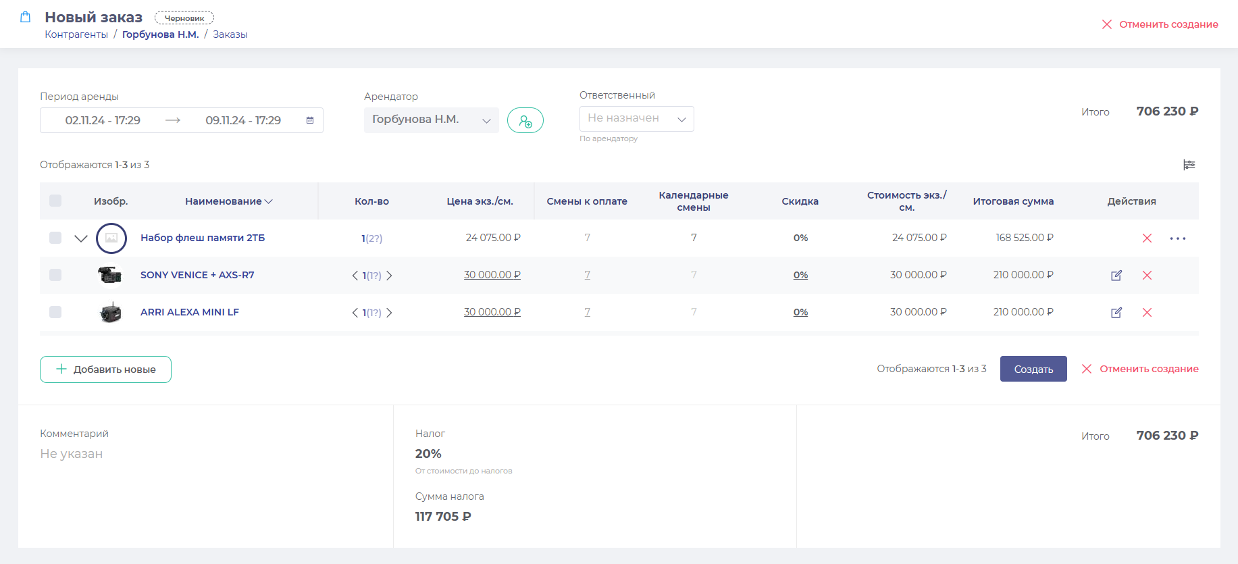Edit the SONY VENICE + AXS-R7 row
This screenshot has height=564, width=1238.
1116,276
